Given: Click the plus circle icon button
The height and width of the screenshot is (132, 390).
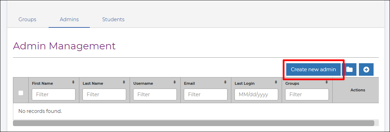Looking at the screenshot, I should coord(366,69).
